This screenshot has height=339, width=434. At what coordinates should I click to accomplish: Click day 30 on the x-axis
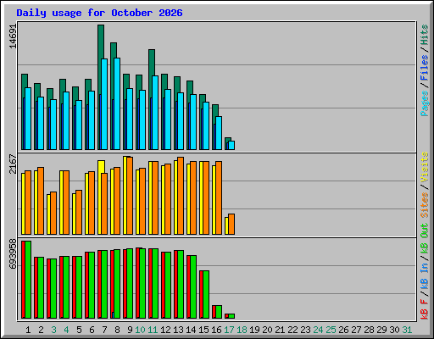(x=394, y=330)
